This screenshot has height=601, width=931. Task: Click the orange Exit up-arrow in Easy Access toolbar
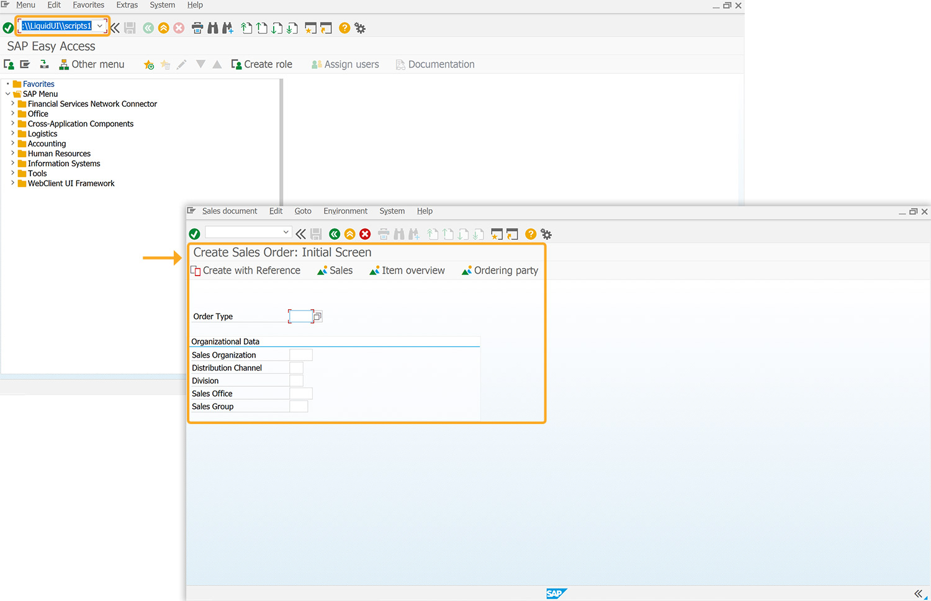[x=163, y=28]
